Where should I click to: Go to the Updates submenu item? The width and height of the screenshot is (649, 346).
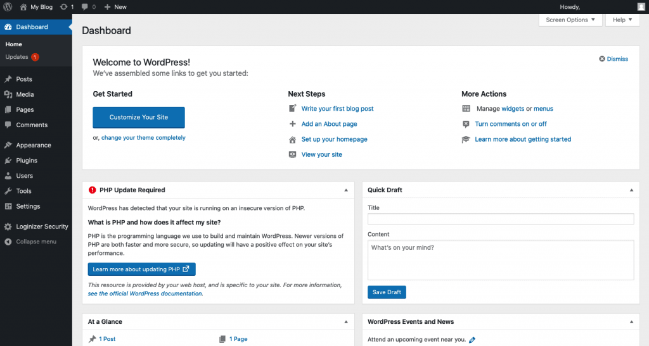coord(16,57)
